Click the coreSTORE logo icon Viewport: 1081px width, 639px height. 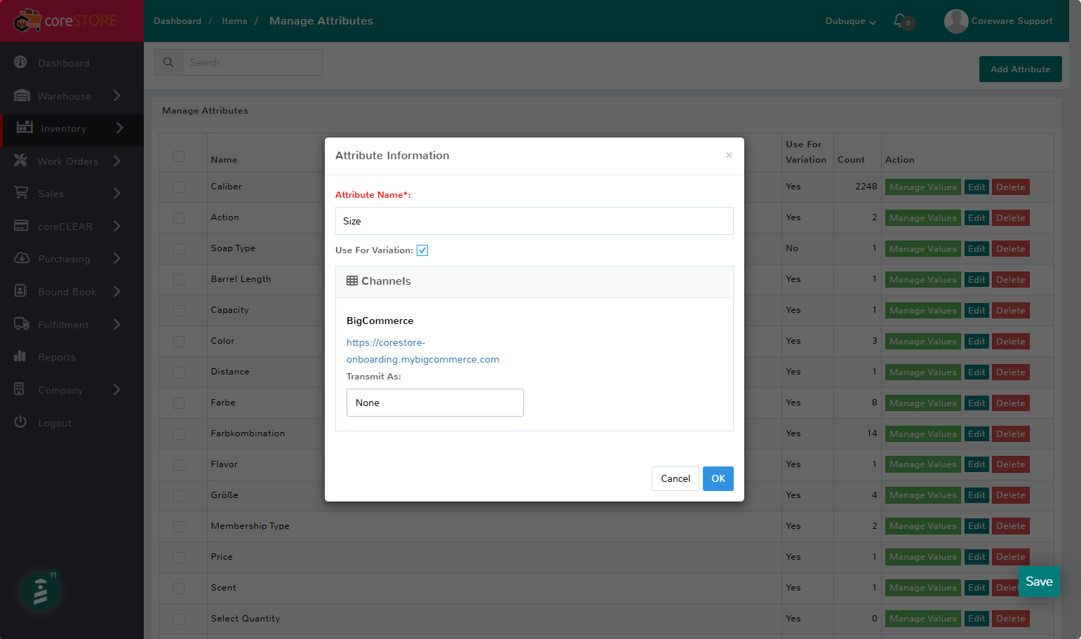point(27,20)
